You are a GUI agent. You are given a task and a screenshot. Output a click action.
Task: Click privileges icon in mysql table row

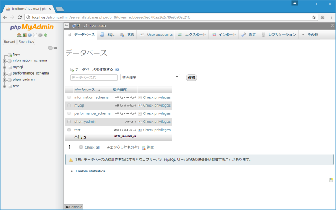(x=140, y=106)
